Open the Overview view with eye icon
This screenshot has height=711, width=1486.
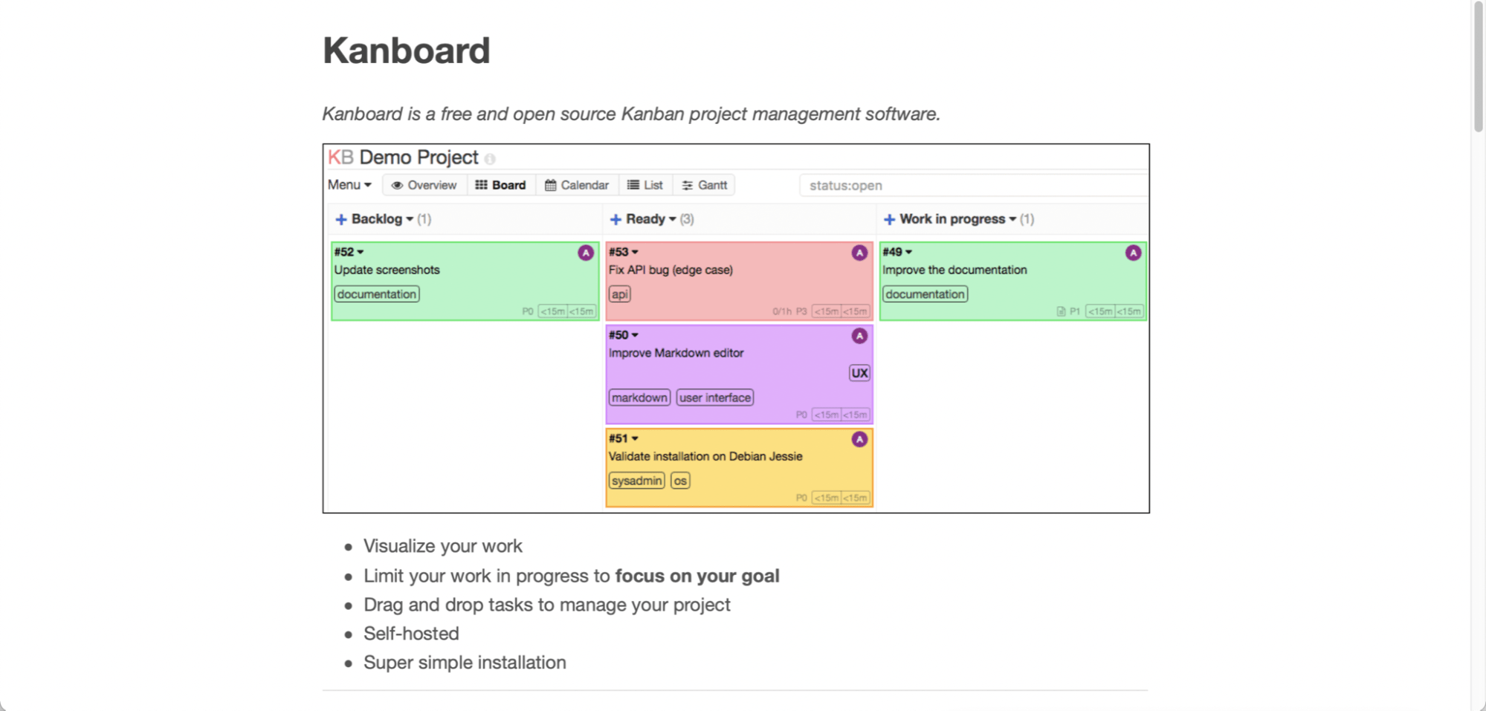(424, 185)
